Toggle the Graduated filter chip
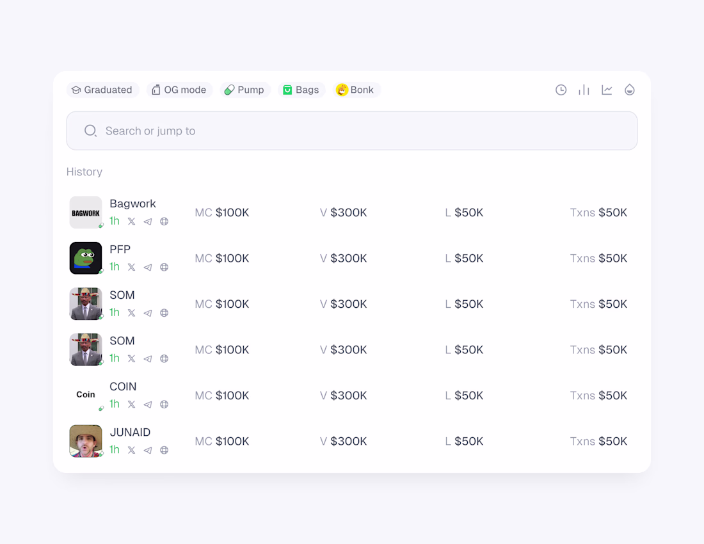The height and width of the screenshot is (544, 704). [103, 90]
